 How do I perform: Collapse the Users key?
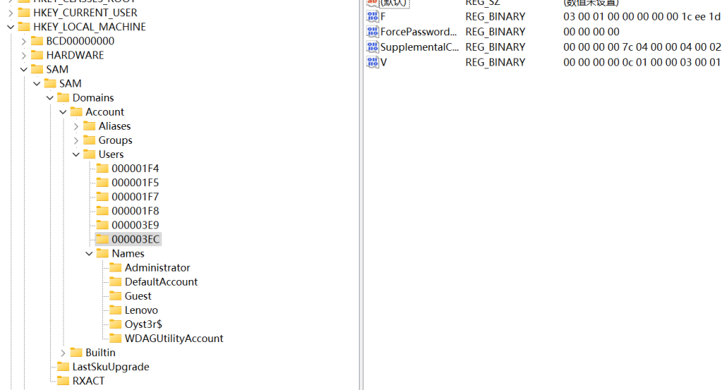coord(75,154)
